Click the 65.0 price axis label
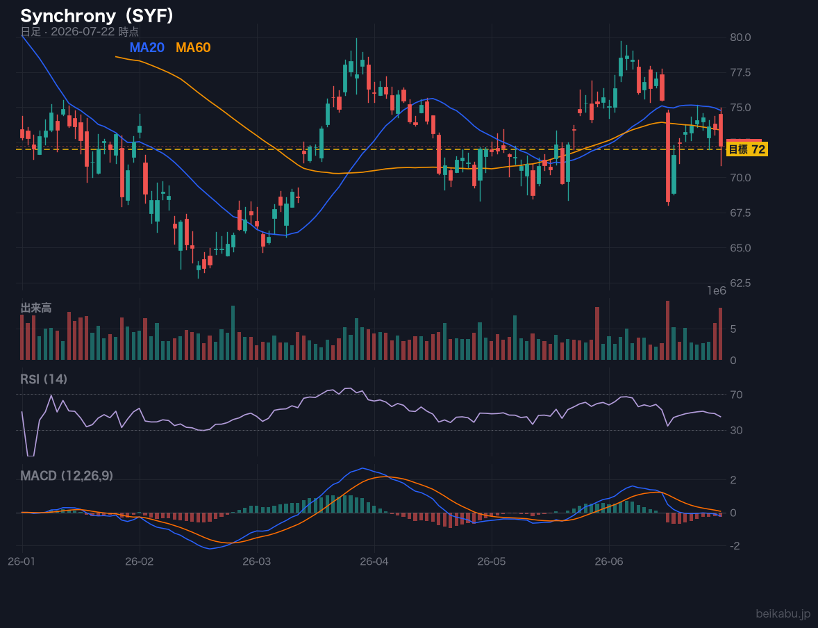Screen dimensions: 818x628 (740, 247)
